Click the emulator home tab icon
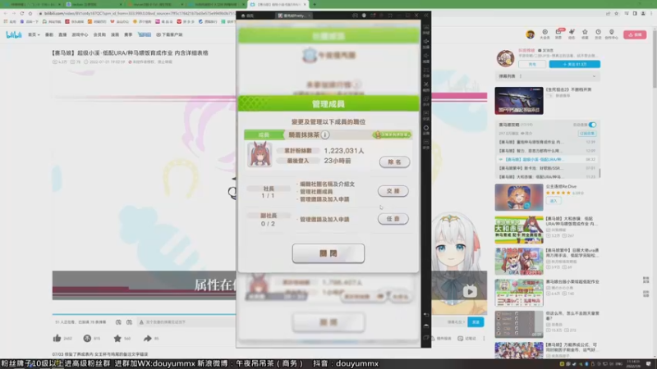The height and width of the screenshot is (369, 657). 248,16
